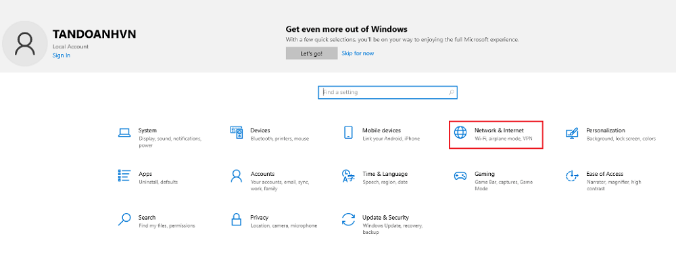Click "Game Bar, captures, Game Mode" description
This screenshot has width=676, height=257.
click(x=504, y=185)
